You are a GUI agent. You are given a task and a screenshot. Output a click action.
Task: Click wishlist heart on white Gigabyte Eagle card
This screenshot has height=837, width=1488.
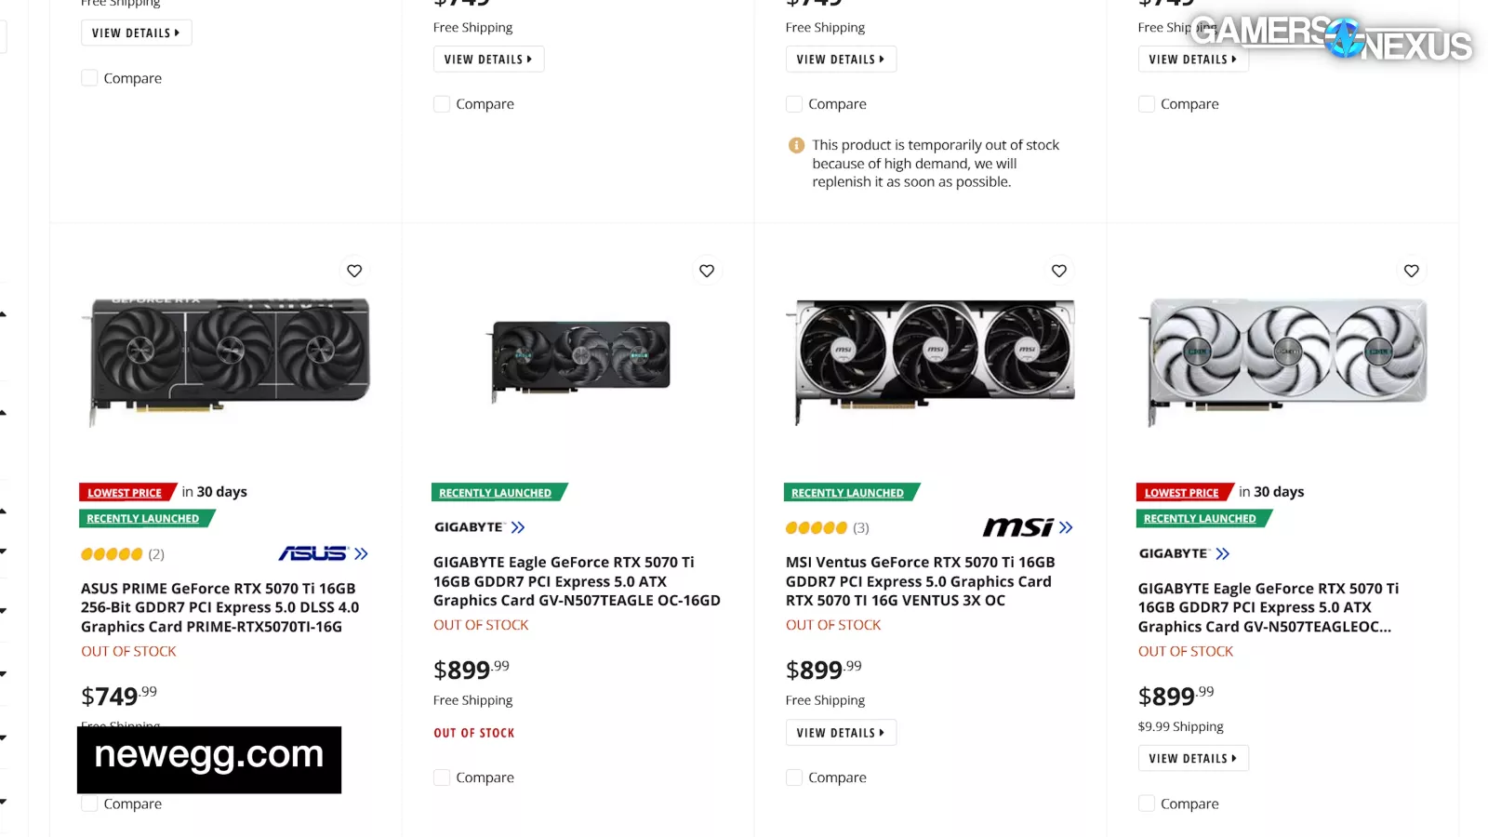tap(1411, 271)
